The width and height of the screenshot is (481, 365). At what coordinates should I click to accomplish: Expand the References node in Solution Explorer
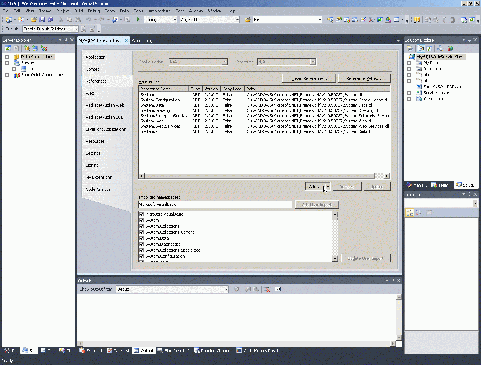coord(409,69)
